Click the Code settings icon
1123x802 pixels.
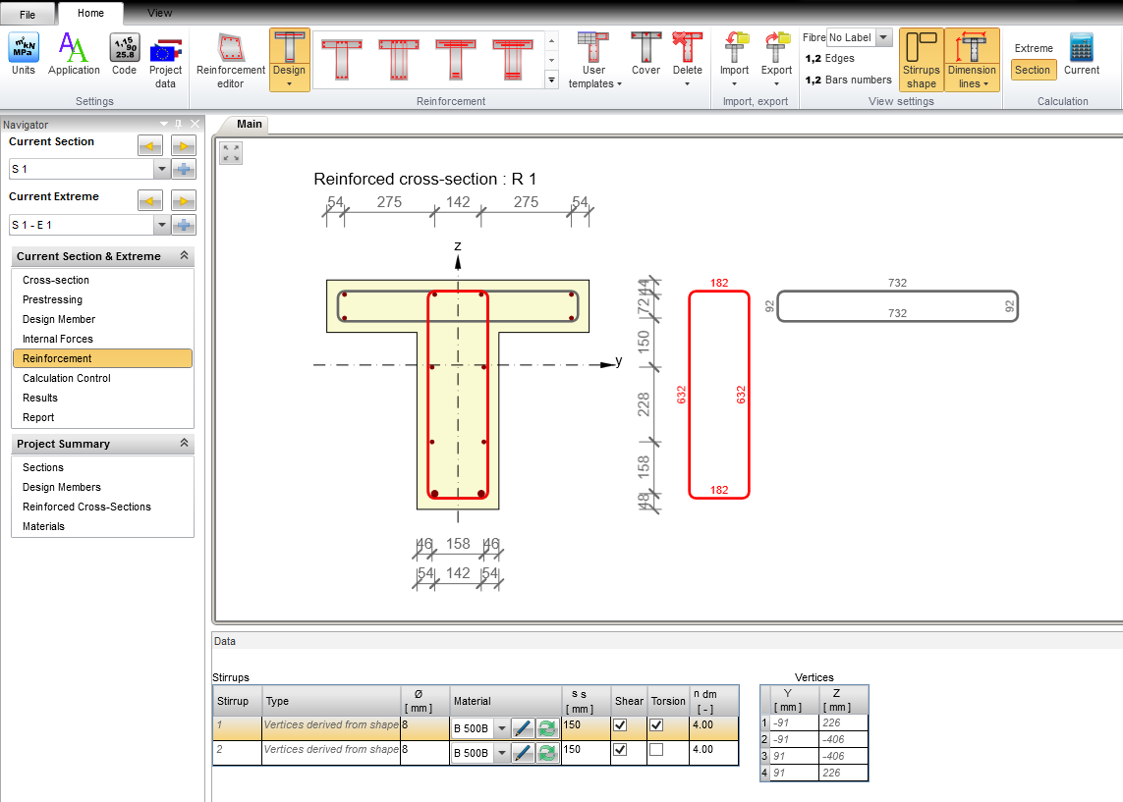(125, 55)
